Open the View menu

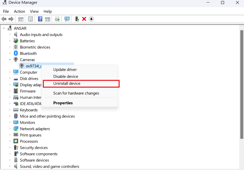[x=34, y=11]
